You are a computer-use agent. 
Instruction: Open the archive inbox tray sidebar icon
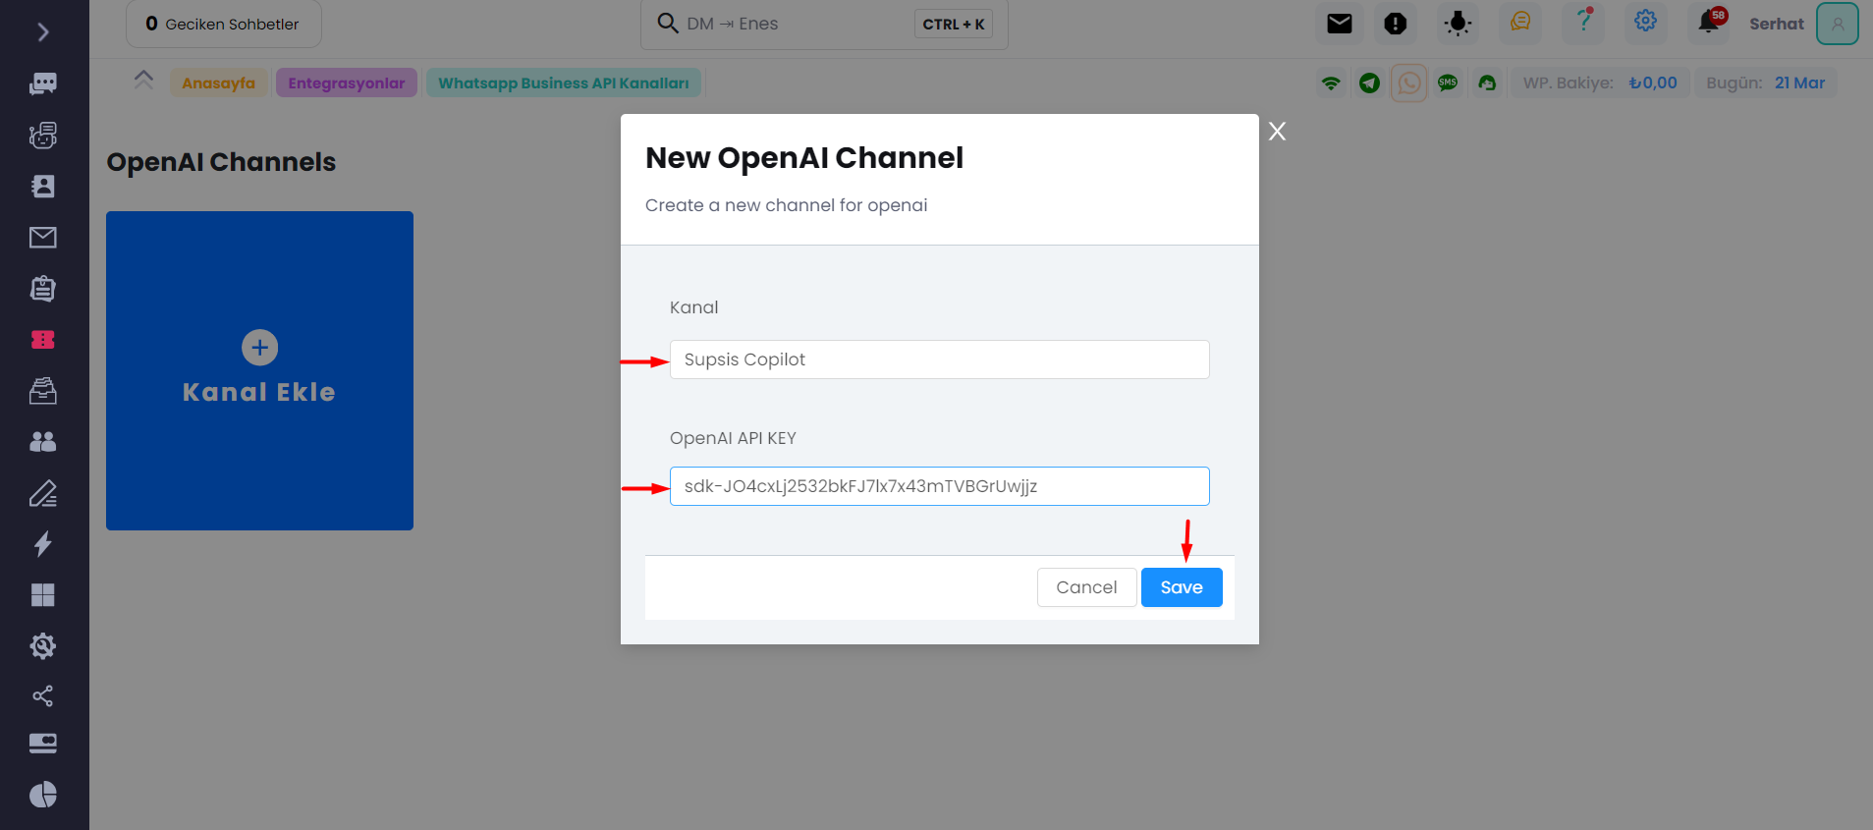(x=43, y=391)
